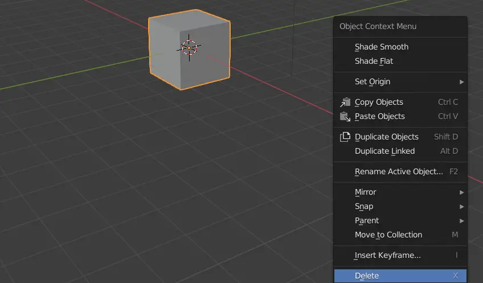Screen dimensions: 483x283
Task: Click the F2 shortcut label
Action: tap(453, 171)
